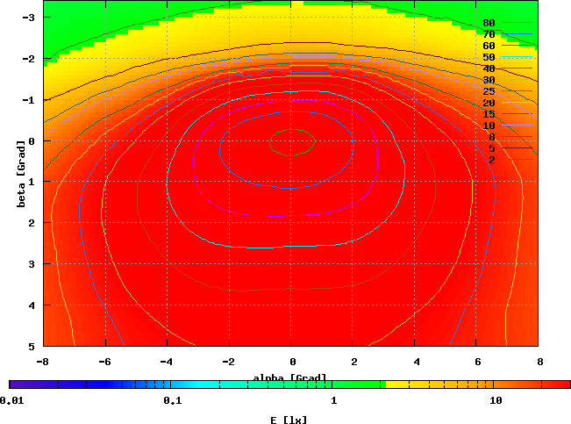Click the 0.01 colorbar tick label
Image resolution: width=571 pixels, height=424 pixels.
point(12,400)
